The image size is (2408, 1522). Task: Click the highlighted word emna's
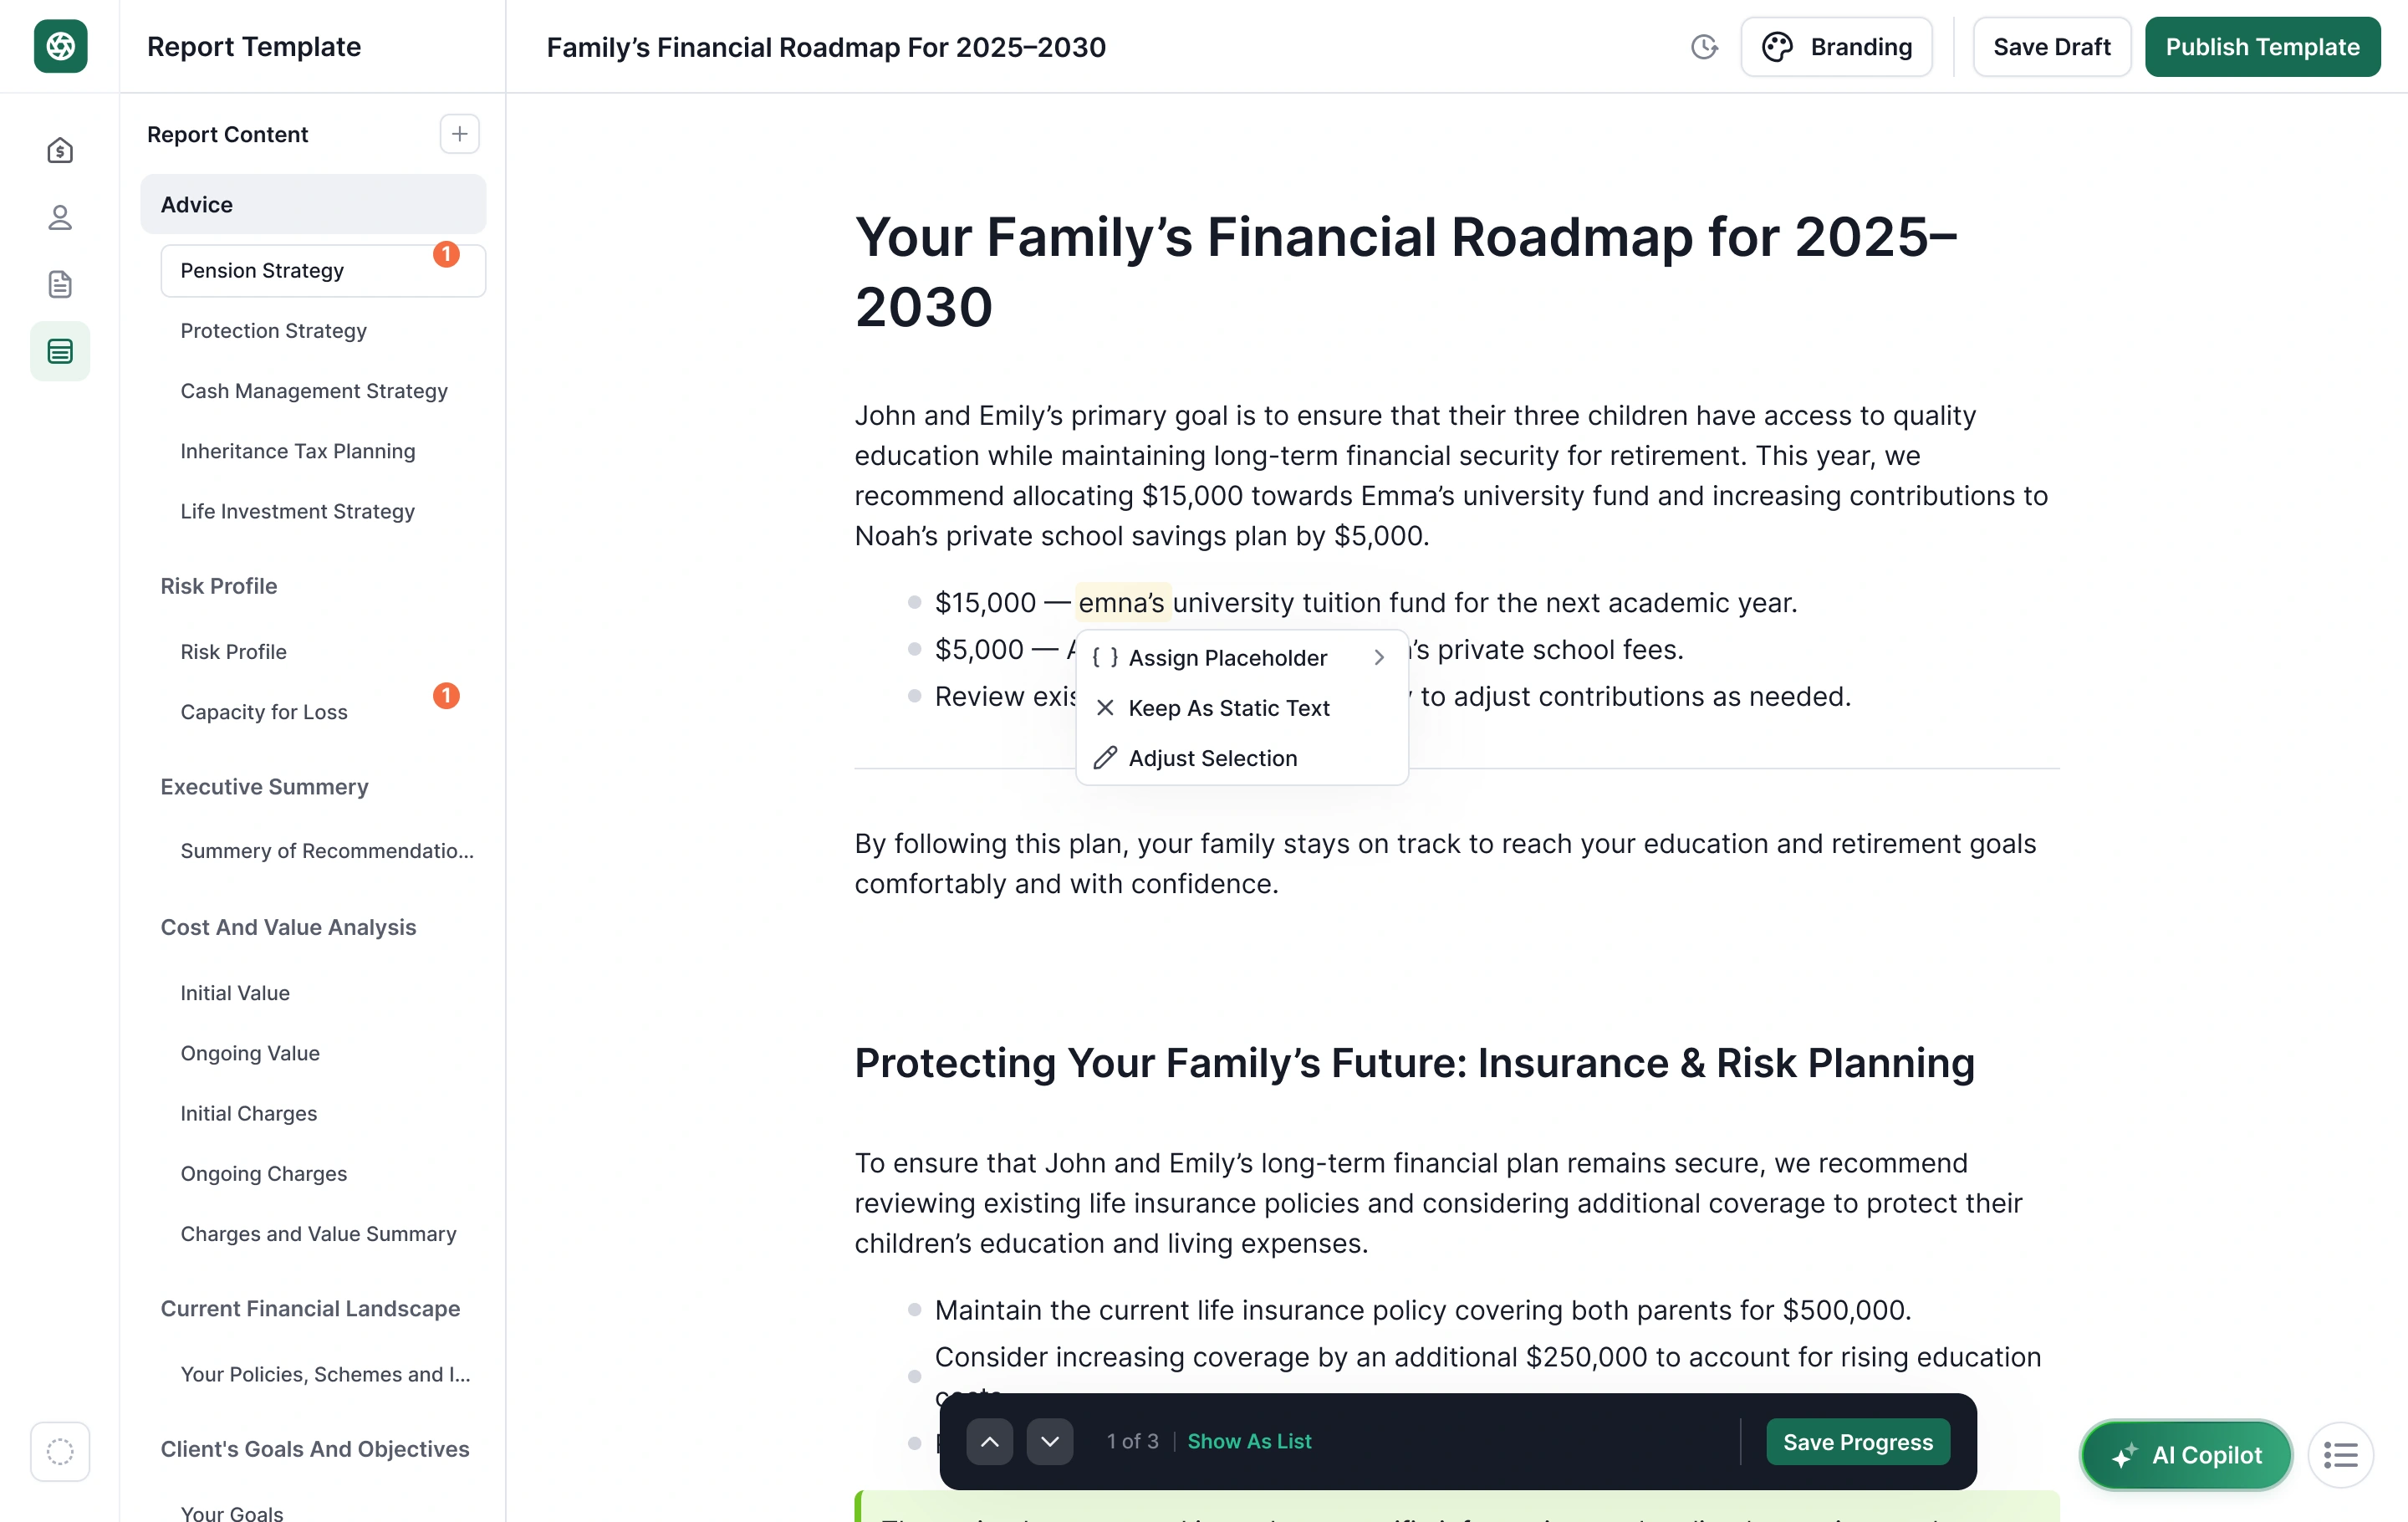(x=1122, y=603)
